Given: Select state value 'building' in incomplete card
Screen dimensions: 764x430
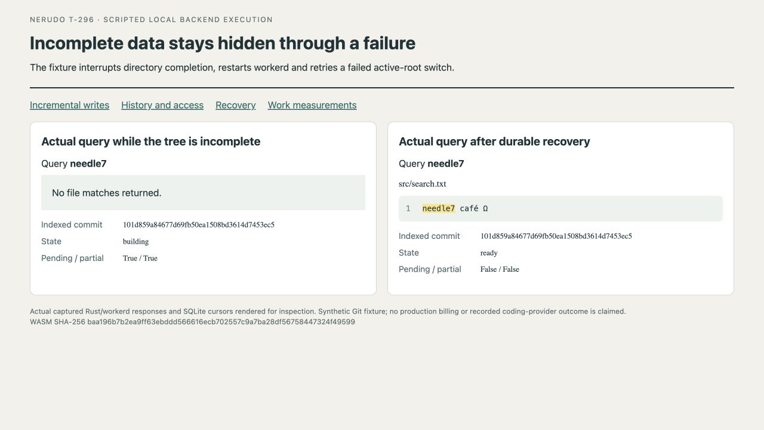Looking at the screenshot, I should point(135,241).
